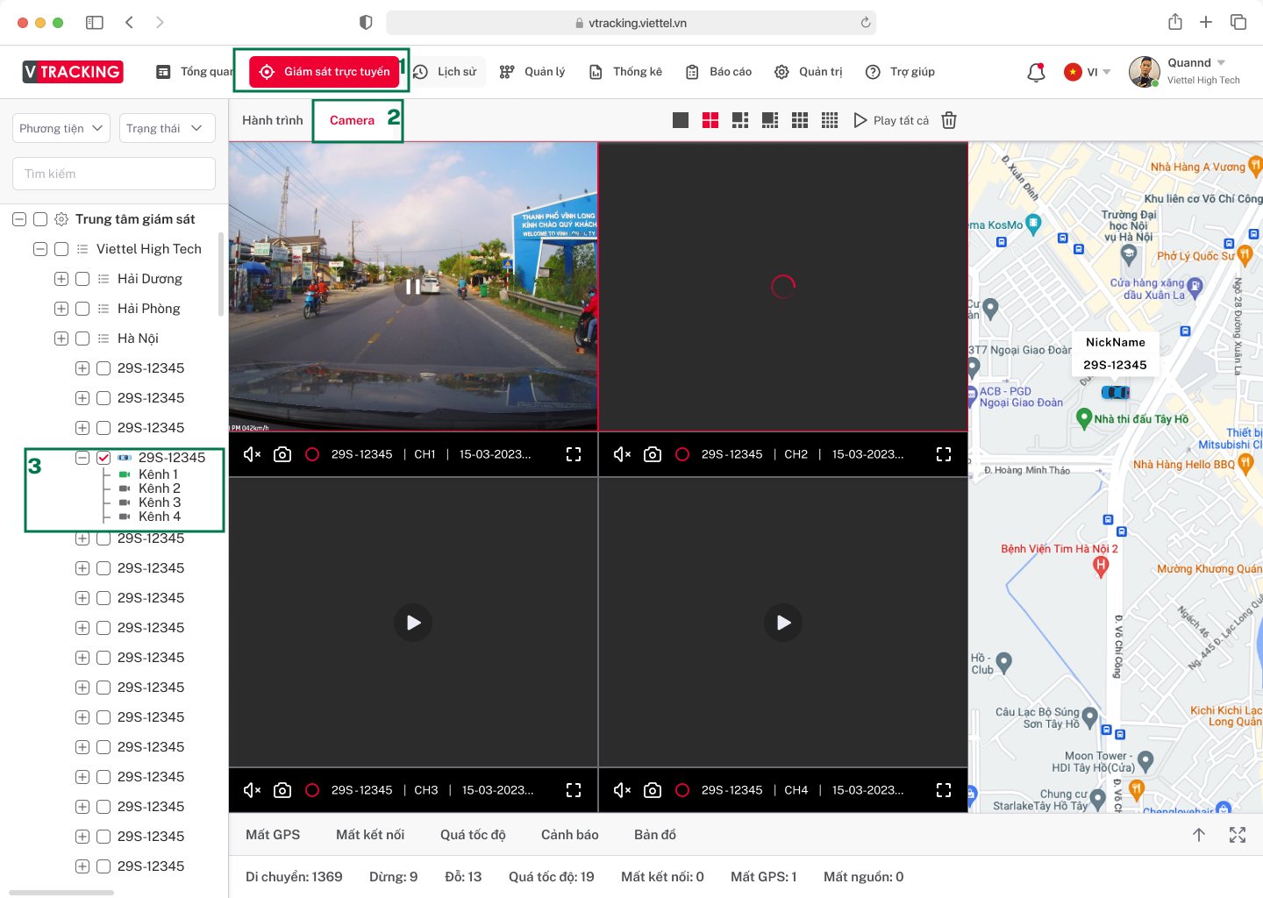Check the last 29S-12345 vehicle checkbox
This screenshot has width=1263, height=898.
103,866
